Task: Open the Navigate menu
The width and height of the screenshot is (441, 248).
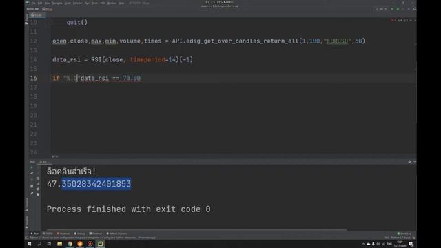Action: point(57,3)
